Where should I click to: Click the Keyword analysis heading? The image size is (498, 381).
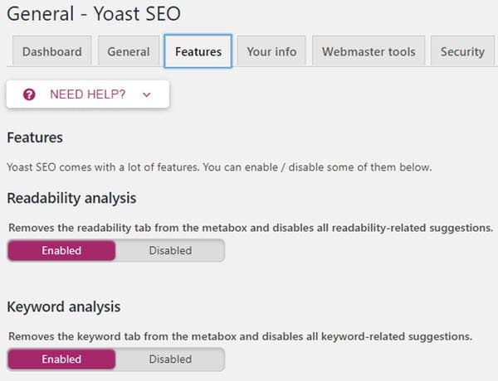tap(64, 306)
